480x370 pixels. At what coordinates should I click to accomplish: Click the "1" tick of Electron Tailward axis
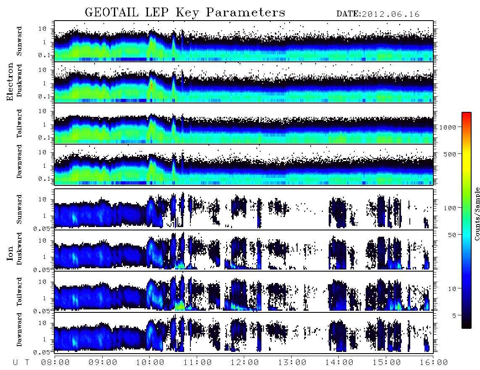pyautogui.click(x=45, y=124)
